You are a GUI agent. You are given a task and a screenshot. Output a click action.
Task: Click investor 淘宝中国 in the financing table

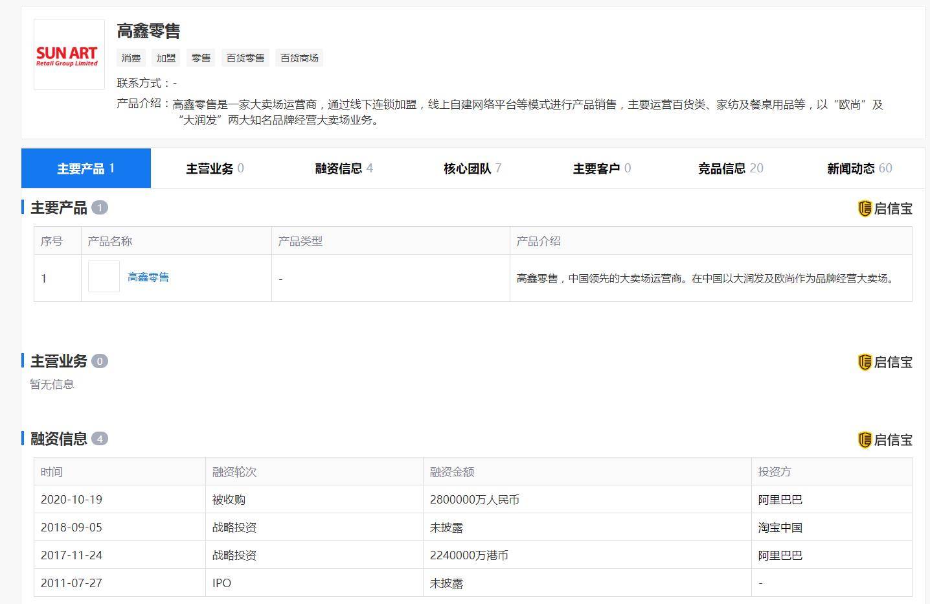780,528
